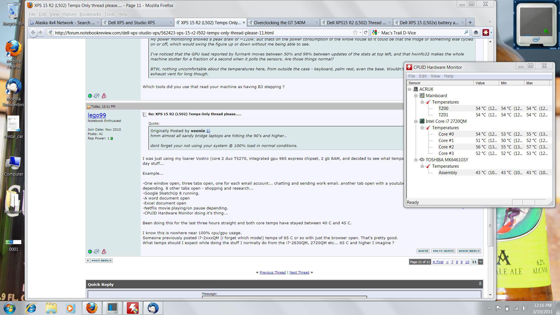The height and width of the screenshot is (315, 560).
Task: Select Core #2 temperature row
Action: click(479, 147)
